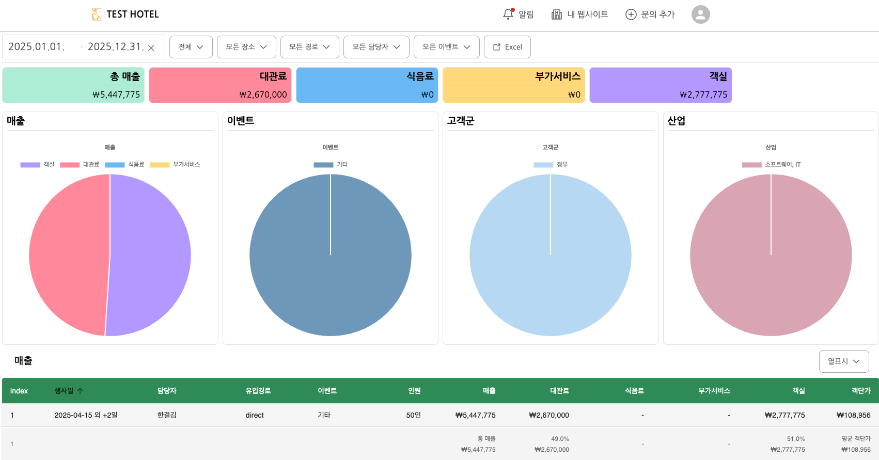879x460 pixels.
Task: Toggle 대관료 legend in revenue chart
Action: (x=70, y=165)
